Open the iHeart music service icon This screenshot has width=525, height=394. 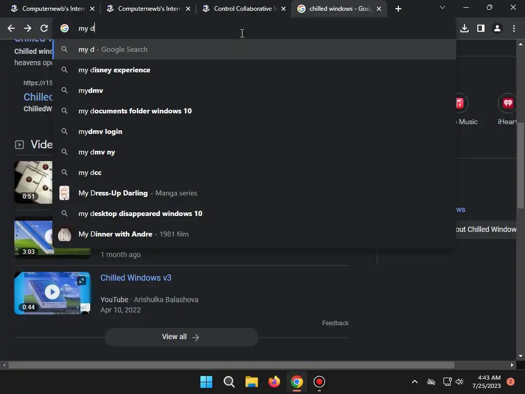pos(508,103)
